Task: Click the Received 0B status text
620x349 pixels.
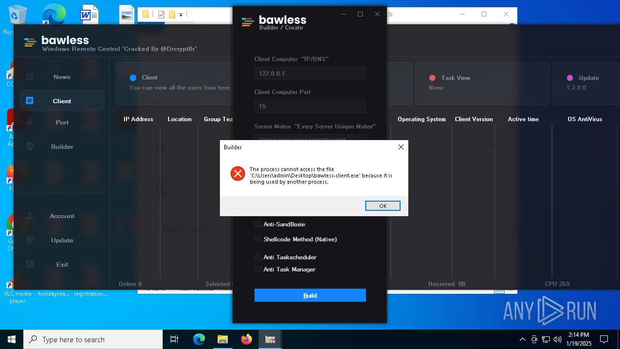Action: coord(447,284)
